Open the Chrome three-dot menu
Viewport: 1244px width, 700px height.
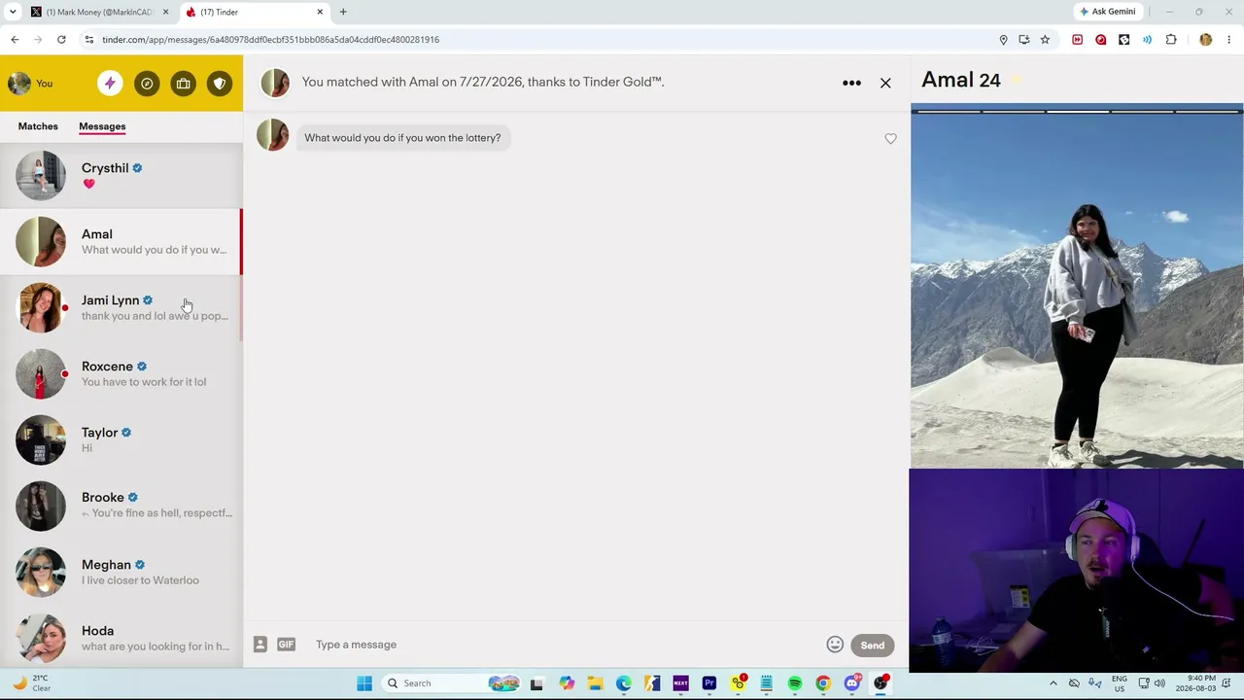1229,40
